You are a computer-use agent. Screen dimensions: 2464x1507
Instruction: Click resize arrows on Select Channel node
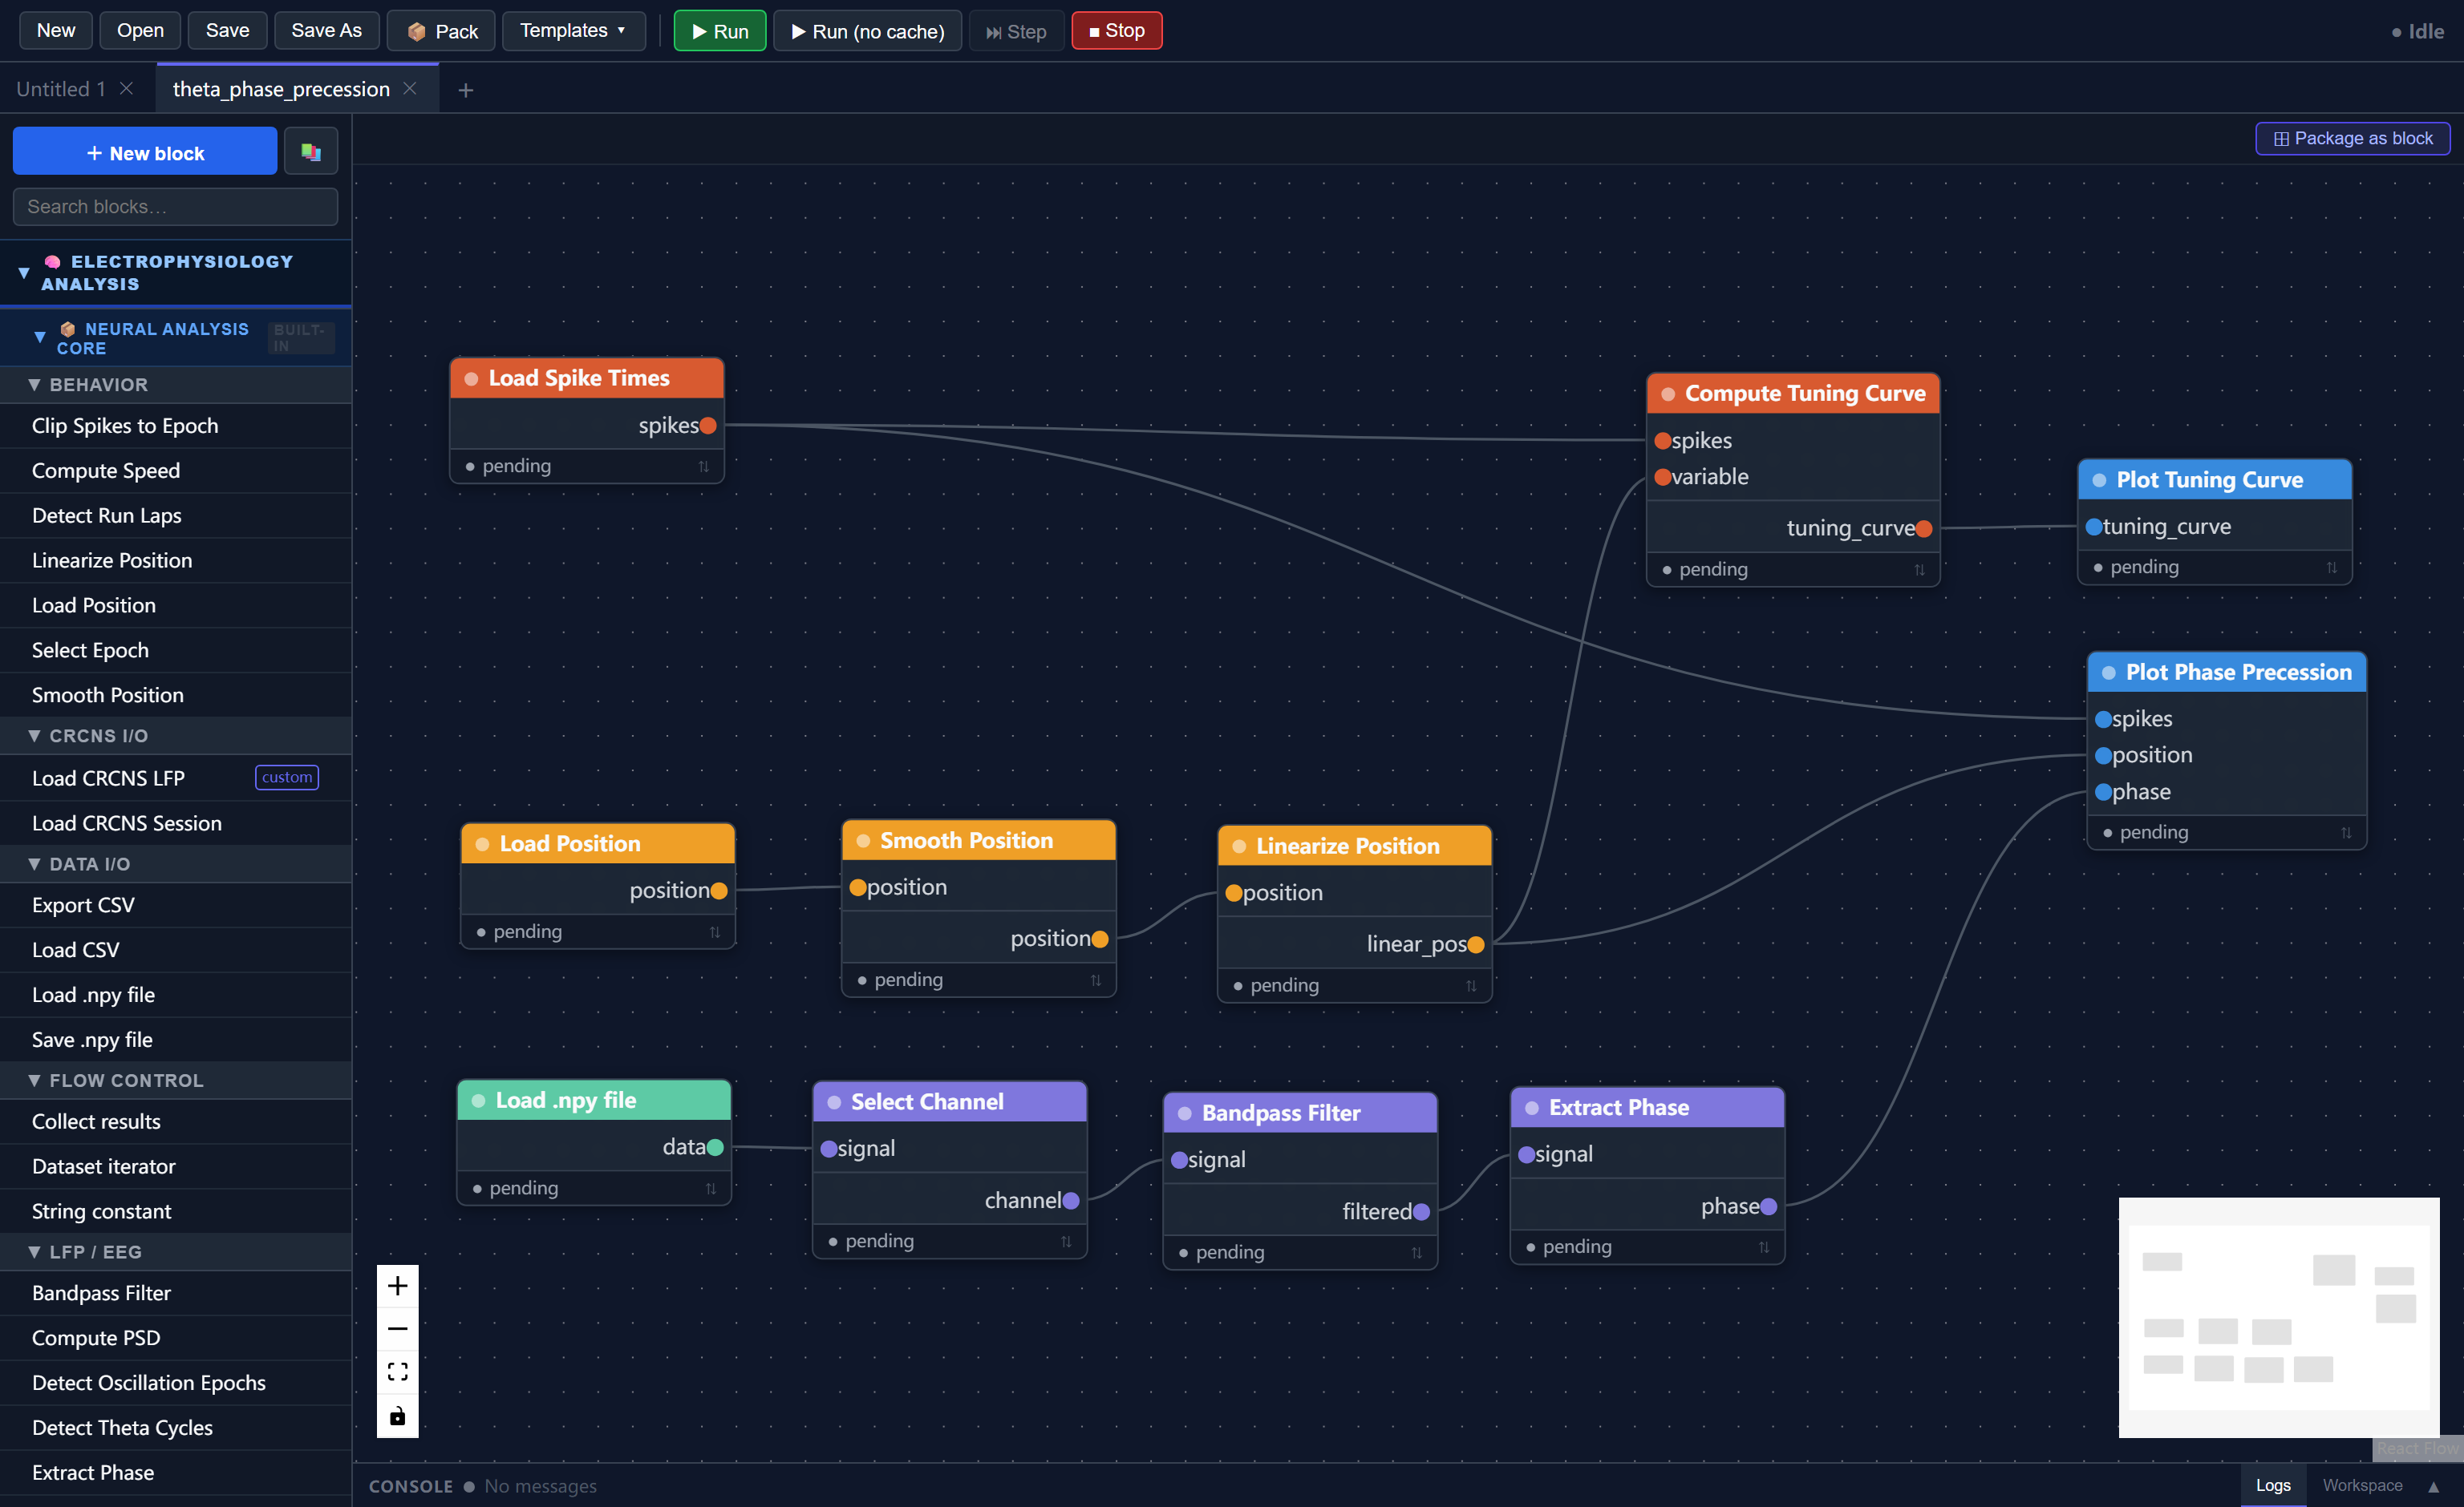pyautogui.click(x=1066, y=1241)
